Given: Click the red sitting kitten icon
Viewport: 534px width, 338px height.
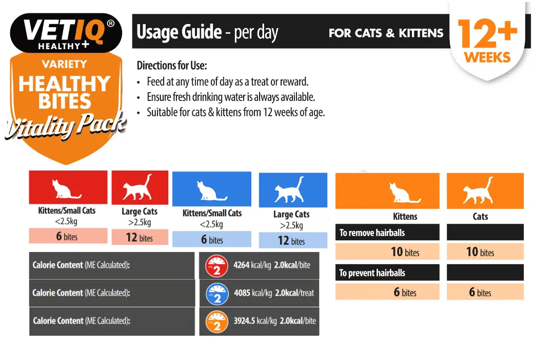Looking at the screenshot, I should coord(67,188).
